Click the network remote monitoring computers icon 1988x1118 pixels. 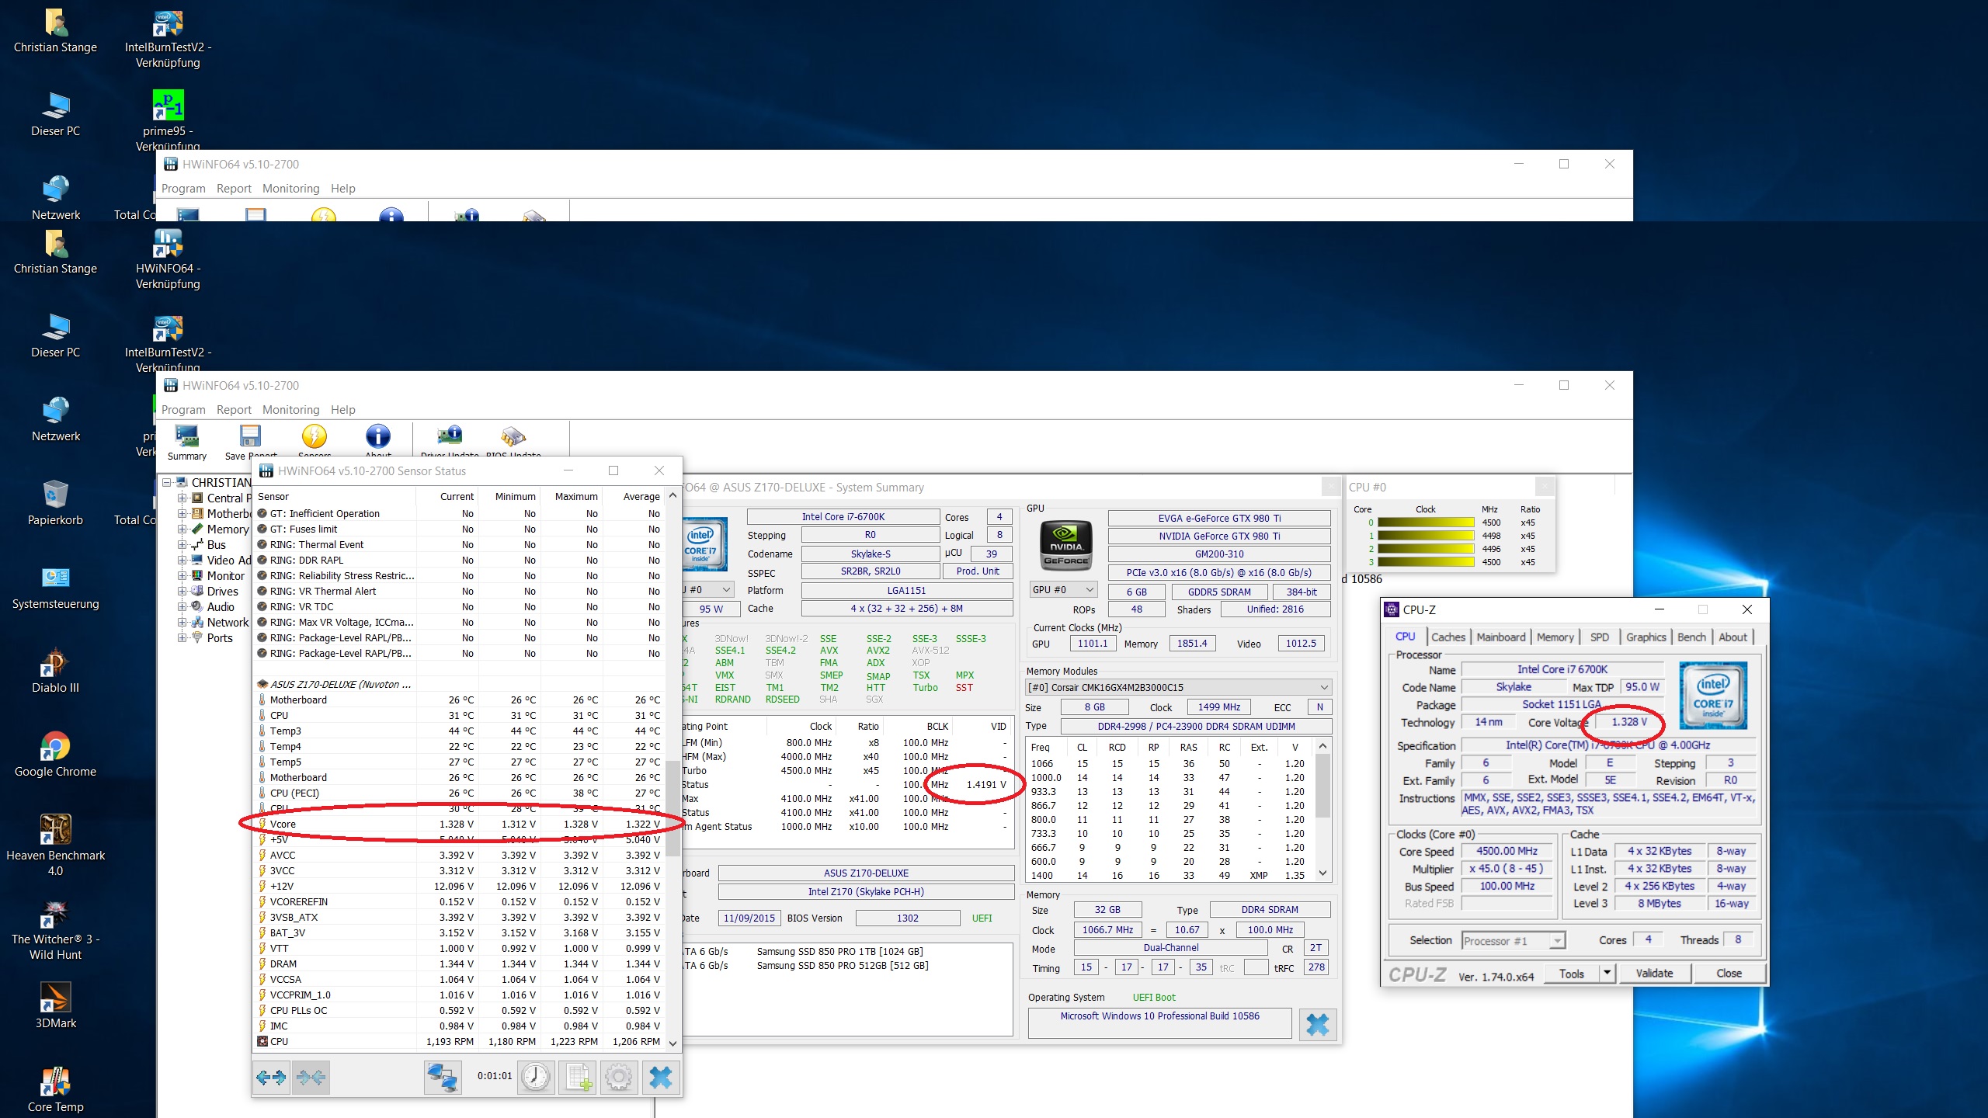(443, 1077)
